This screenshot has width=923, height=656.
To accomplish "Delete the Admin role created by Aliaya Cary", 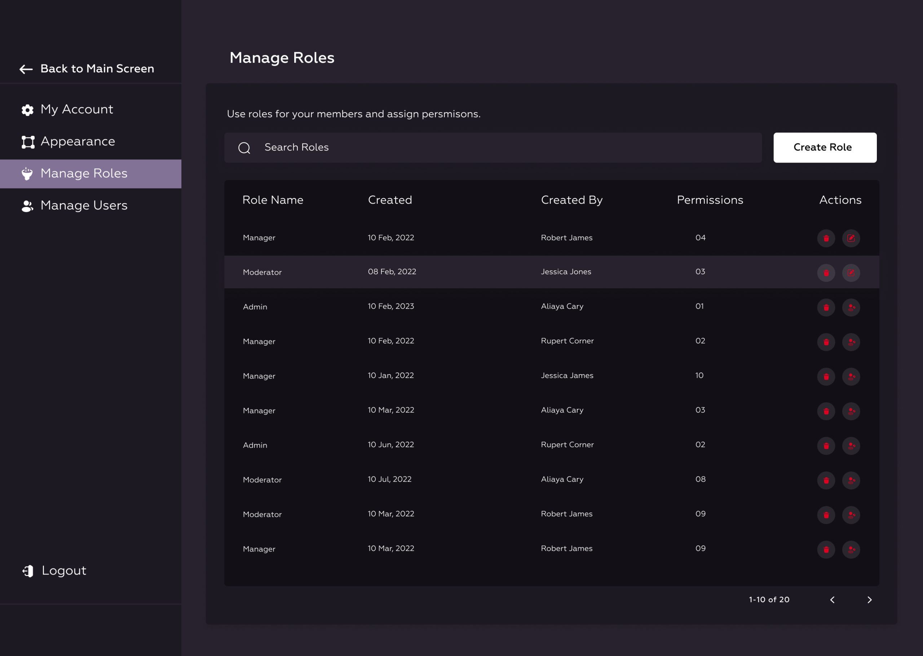I will pos(826,307).
